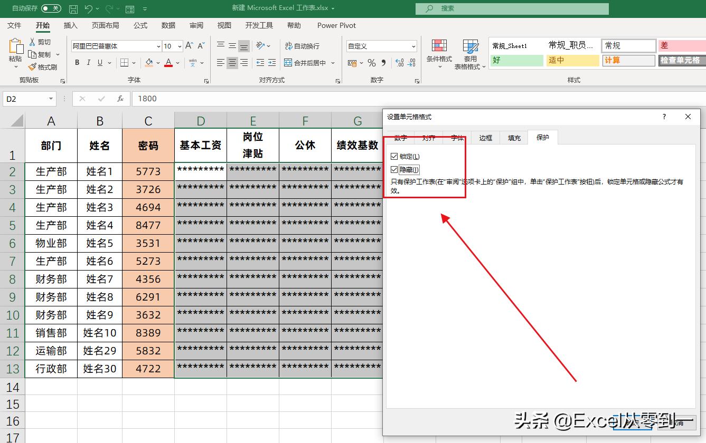
Task: Switch to the 边框 tab
Action: point(485,137)
